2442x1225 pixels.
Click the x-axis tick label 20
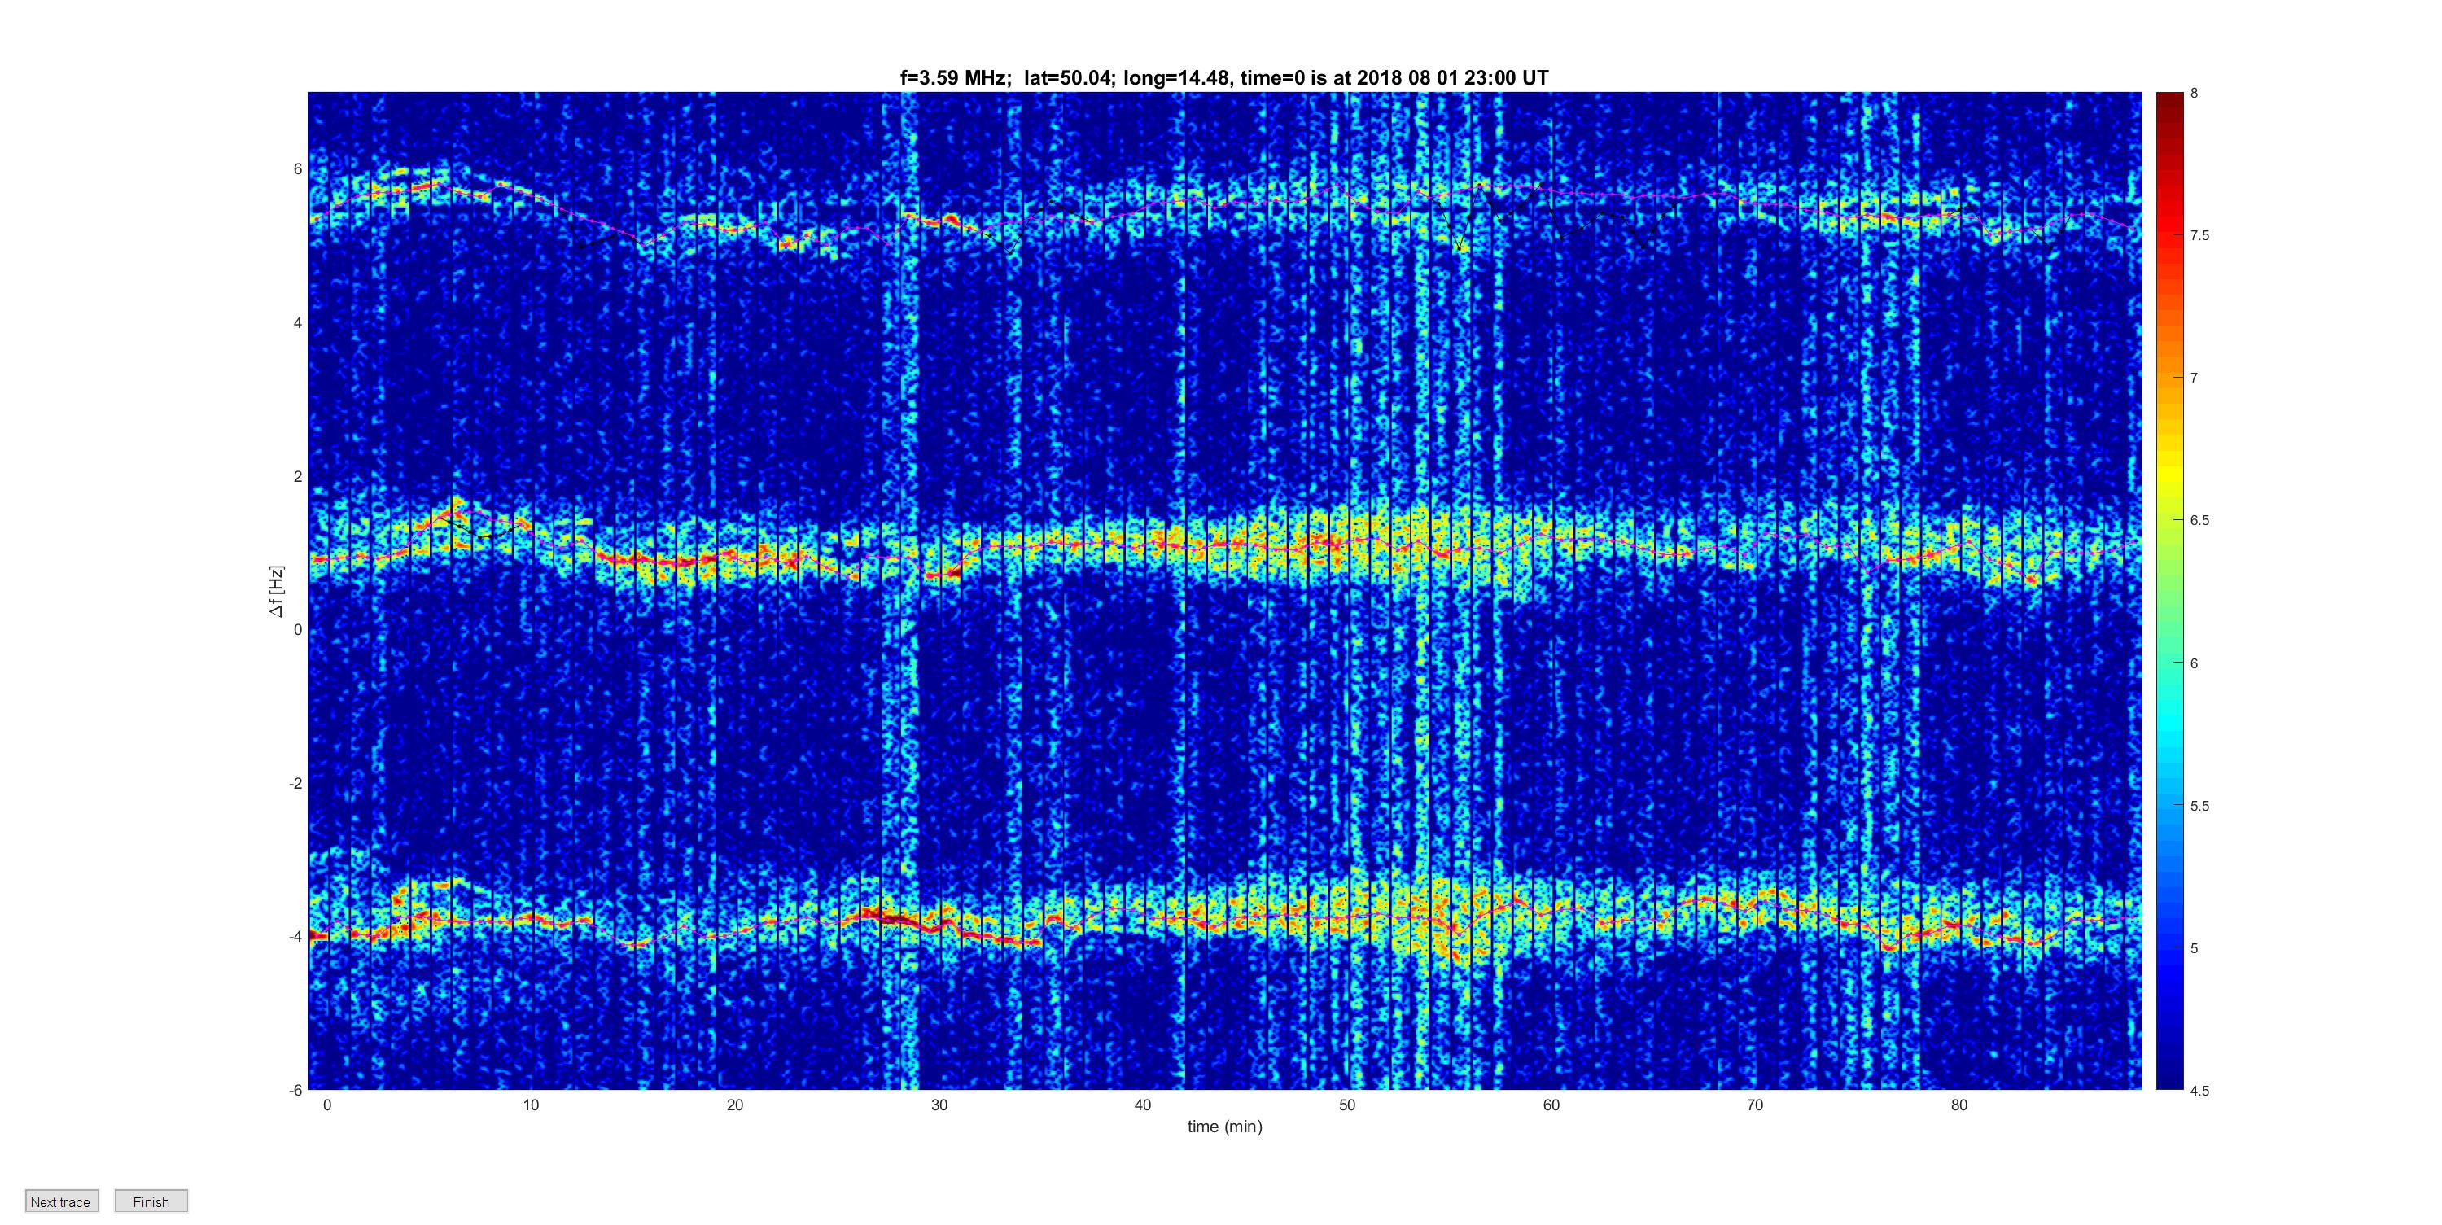click(x=735, y=1105)
